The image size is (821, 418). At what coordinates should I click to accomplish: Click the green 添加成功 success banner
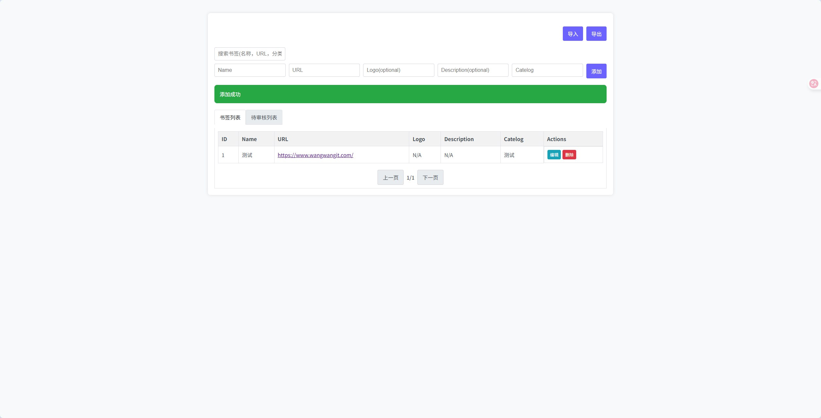point(410,94)
